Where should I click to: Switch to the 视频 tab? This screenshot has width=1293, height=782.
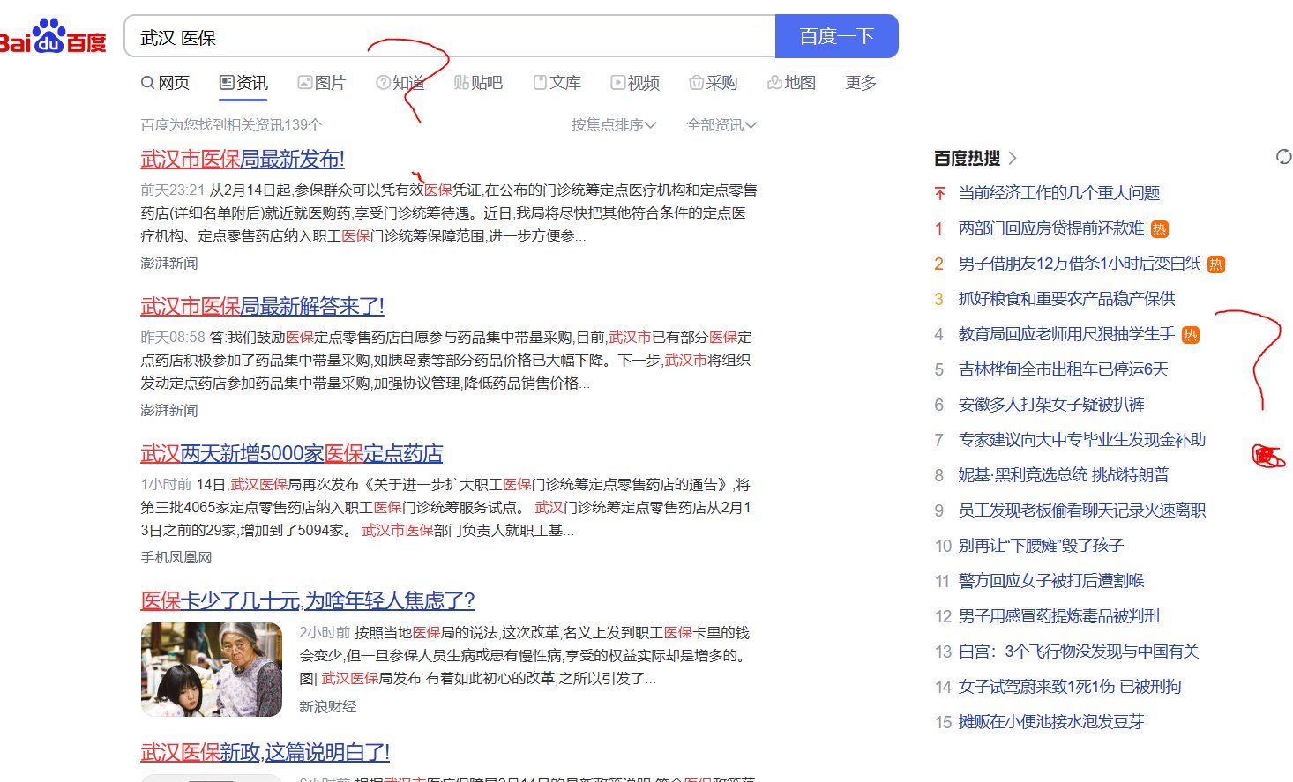tap(635, 83)
